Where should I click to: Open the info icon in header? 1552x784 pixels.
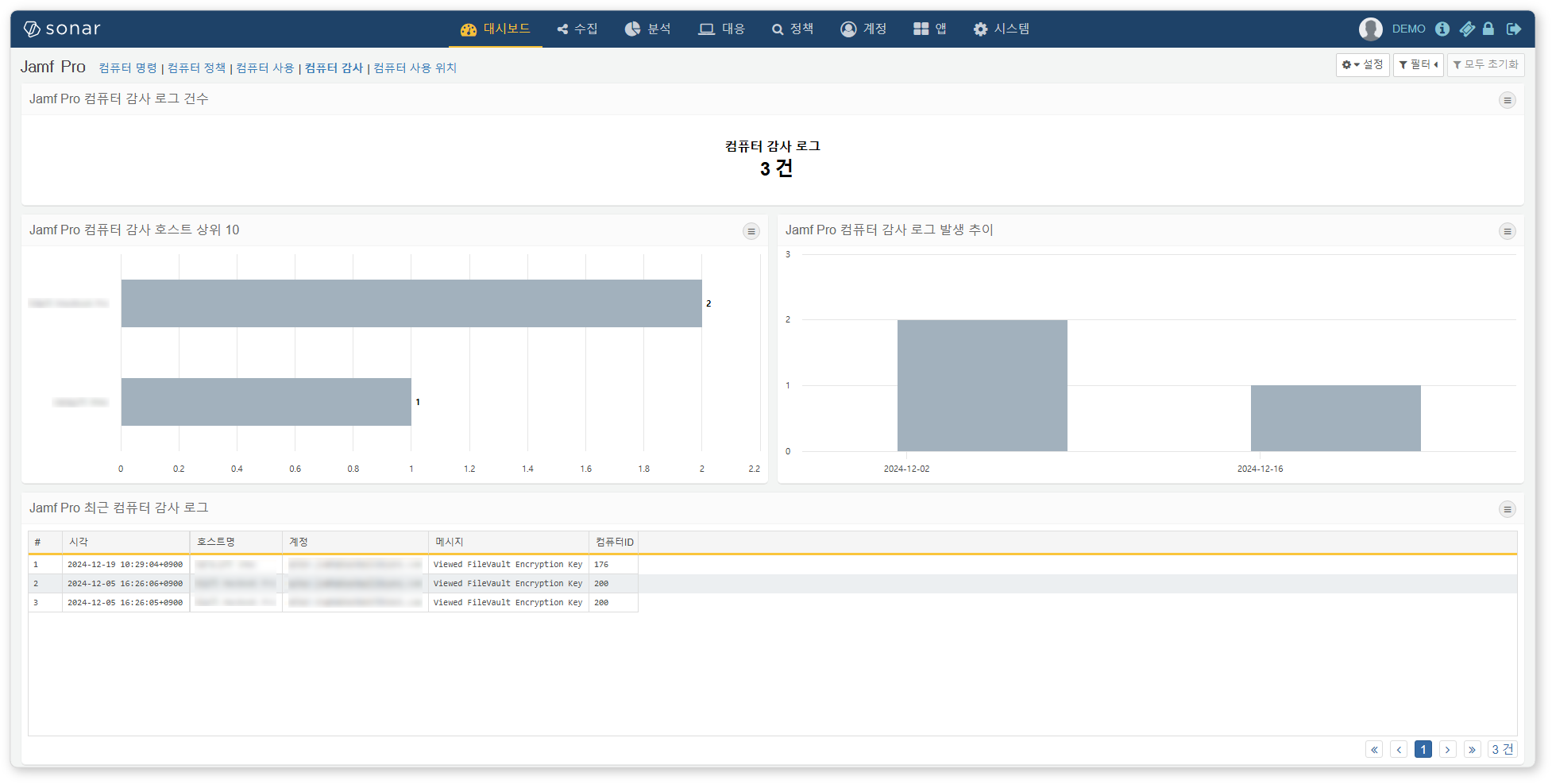point(1442,29)
